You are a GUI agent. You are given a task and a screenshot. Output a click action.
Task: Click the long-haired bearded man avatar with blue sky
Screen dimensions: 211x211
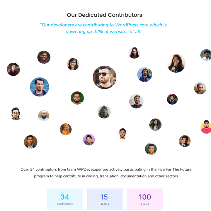click(x=144, y=74)
